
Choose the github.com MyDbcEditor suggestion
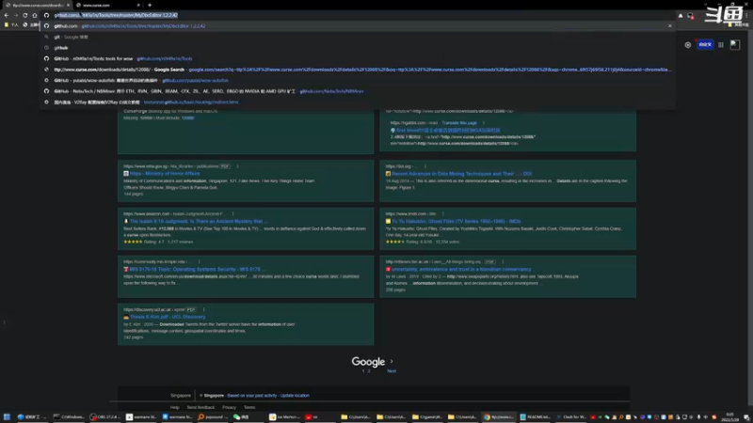pyautogui.click(x=358, y=26)
